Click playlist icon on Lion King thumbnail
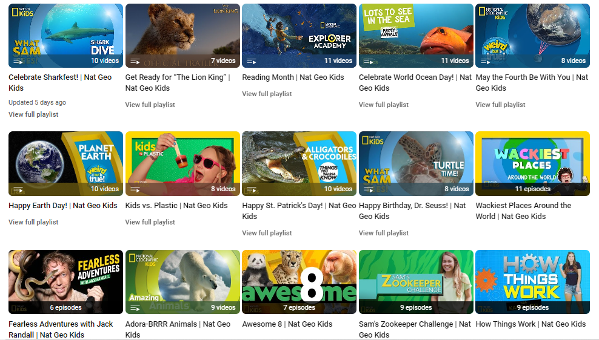The height and width of the screenshot is (340, 599). tap(135, 60)
